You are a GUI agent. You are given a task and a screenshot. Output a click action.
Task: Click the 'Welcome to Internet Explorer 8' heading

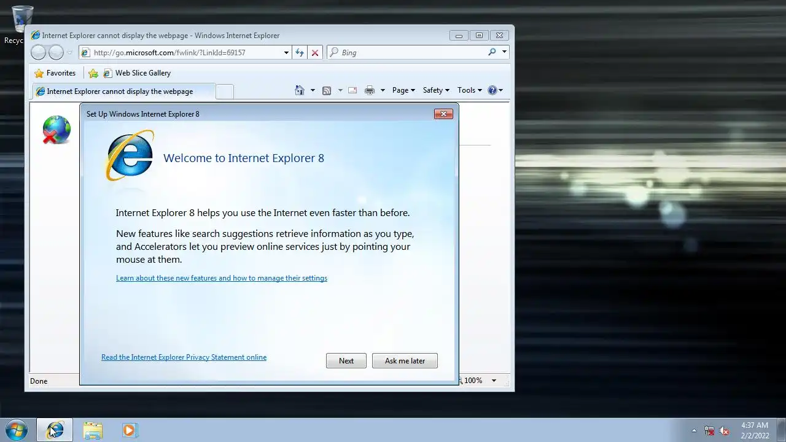(x=244, y=158)
